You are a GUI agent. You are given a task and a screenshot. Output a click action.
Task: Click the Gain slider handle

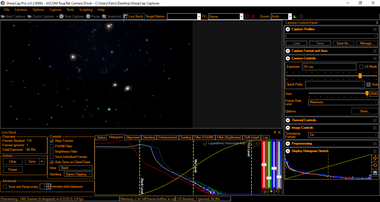(367, 94)
